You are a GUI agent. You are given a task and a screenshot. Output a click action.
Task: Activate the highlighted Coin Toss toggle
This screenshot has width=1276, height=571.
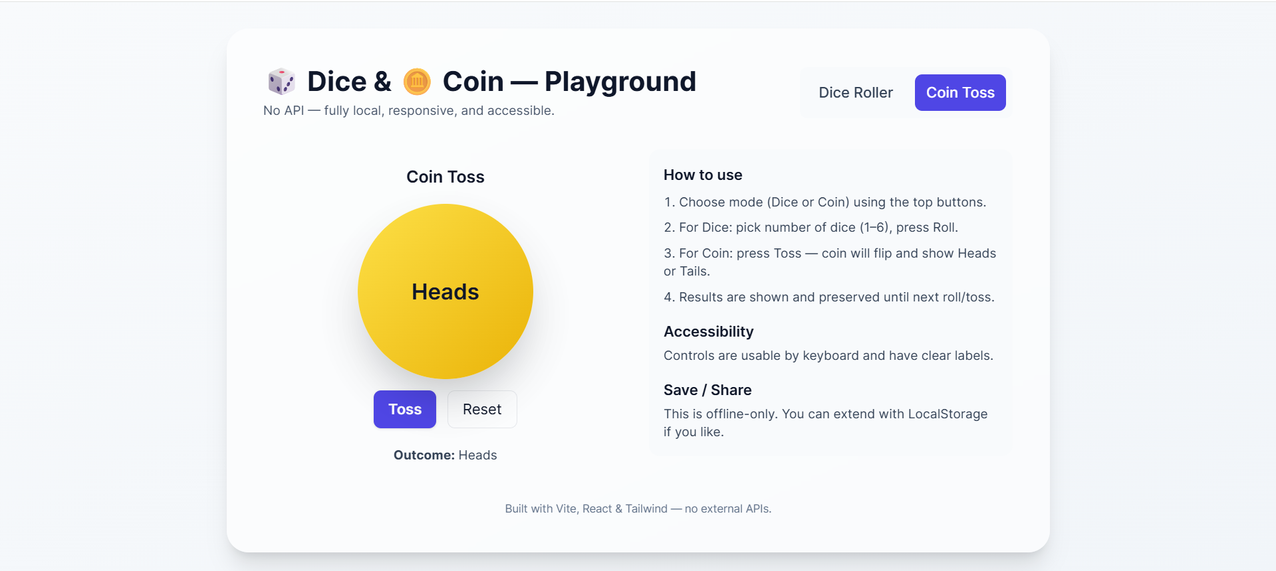click(x=959, y=92)
